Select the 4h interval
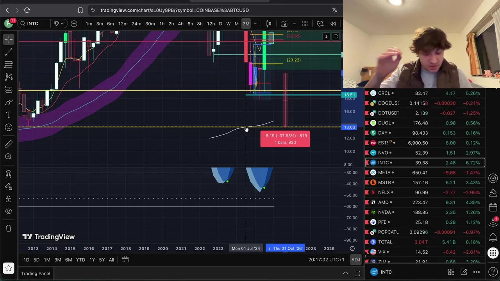The height and width of the screenshot is (281, 500). click(180, 24)
